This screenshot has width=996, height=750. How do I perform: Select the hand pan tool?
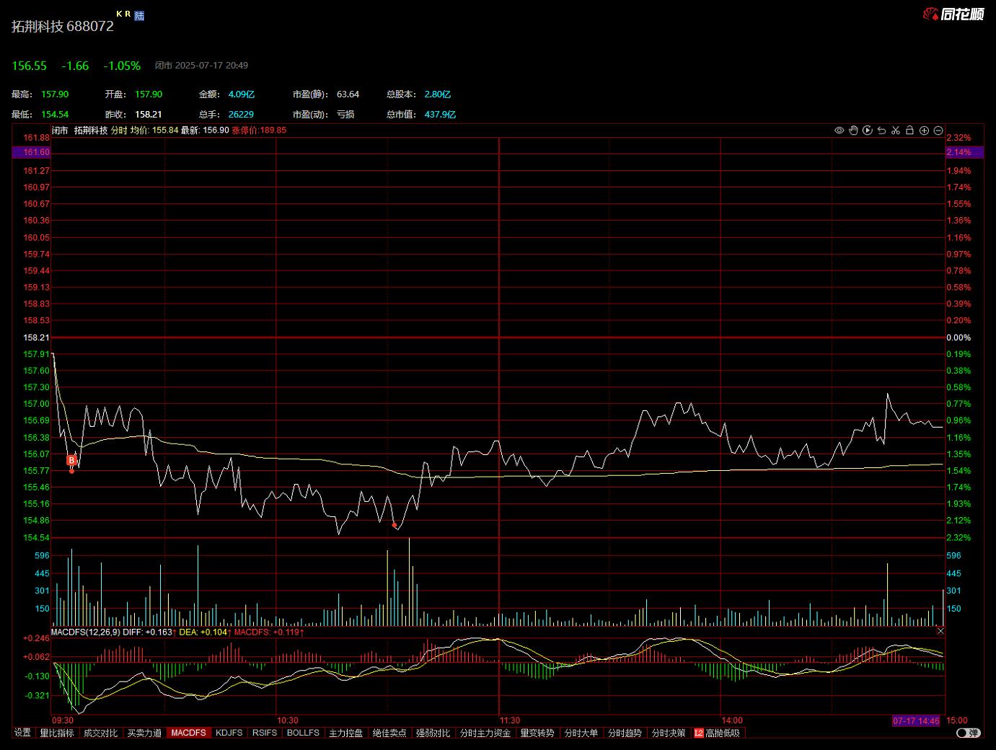coord(853,131)
